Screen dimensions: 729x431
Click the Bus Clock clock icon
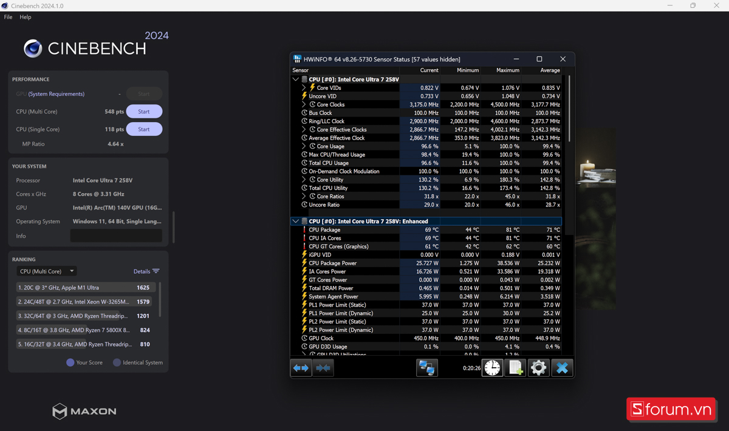tap(304, 113)
